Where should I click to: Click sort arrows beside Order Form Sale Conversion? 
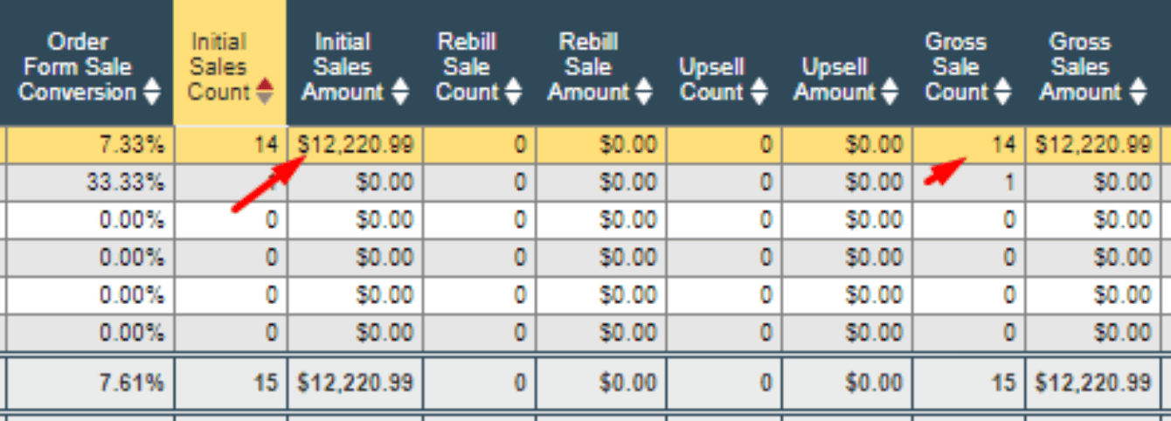click(x=152, y=92)
